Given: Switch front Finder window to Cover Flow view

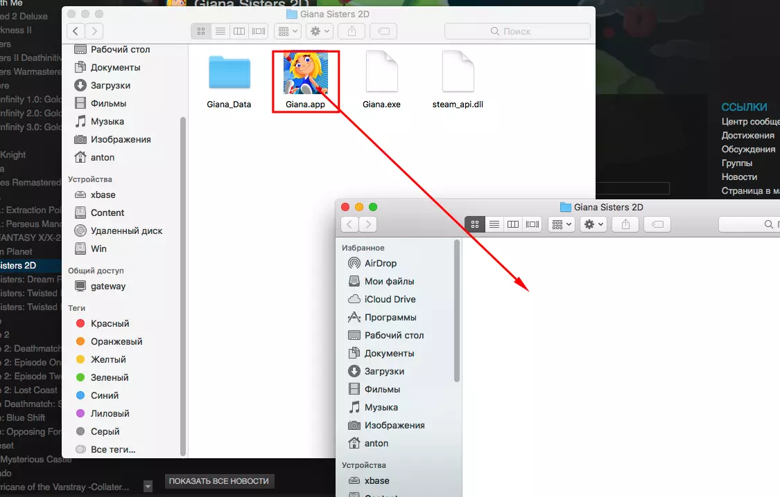Looking at the screenshot, I should (x=532, y=224).
